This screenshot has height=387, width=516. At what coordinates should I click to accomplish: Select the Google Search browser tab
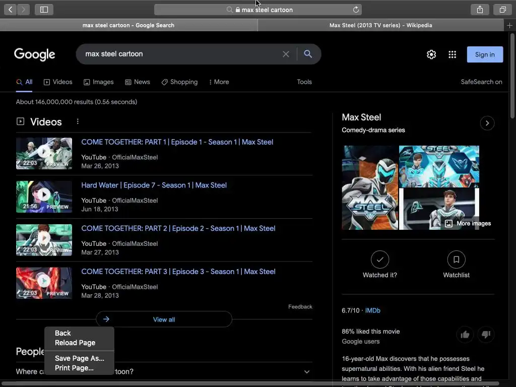pyautogui.click(x=128, y=25)
